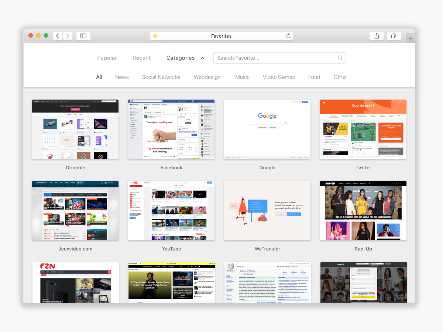
Task: Click the Google label text
Action: pyautogui.click(x=267, y=167)
